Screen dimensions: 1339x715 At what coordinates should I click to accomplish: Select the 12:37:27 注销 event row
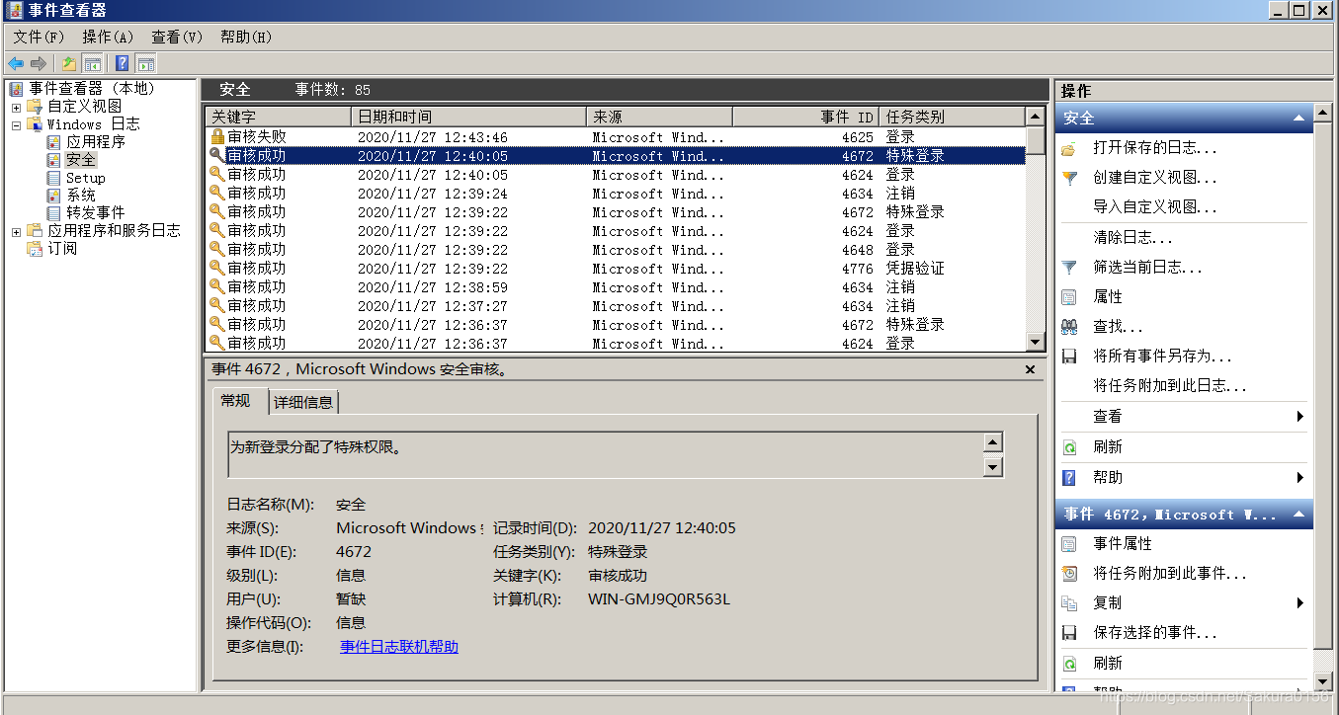click(616, 306)
